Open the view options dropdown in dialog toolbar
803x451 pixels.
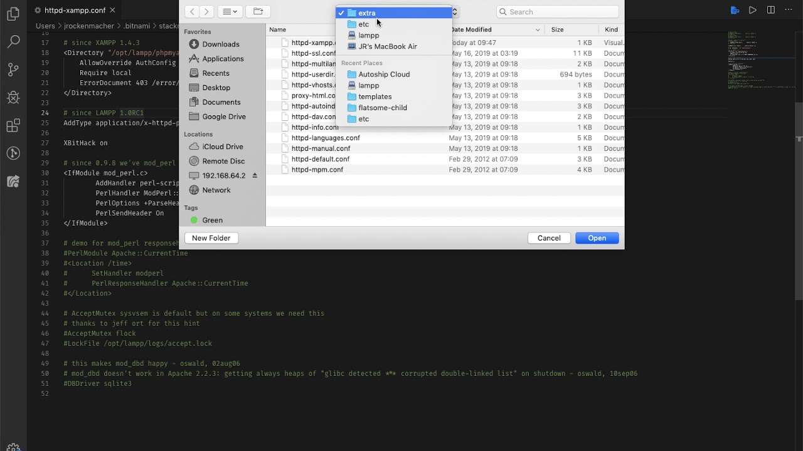pyautogui.click(x=230, y=11)
